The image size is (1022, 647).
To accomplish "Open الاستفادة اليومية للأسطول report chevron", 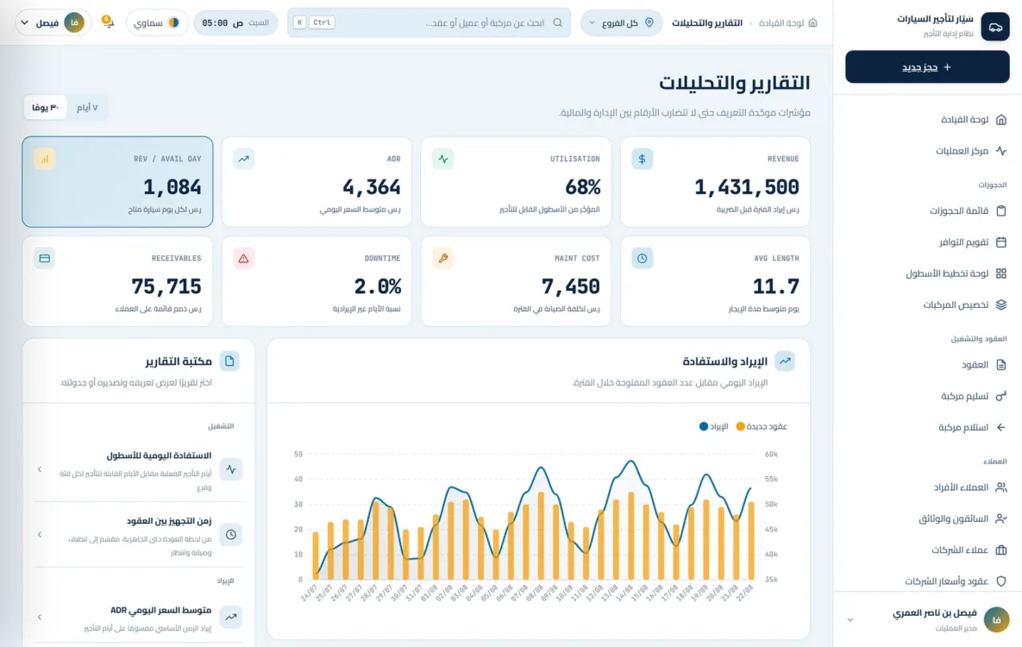I will pos(40,469).
